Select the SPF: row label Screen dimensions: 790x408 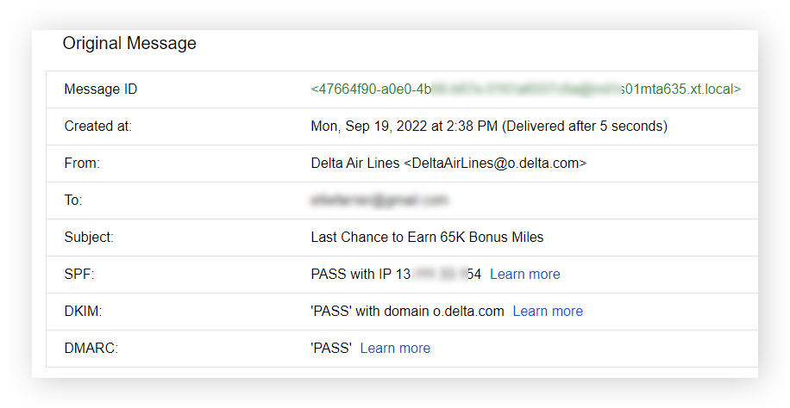[x=79, y=275]
